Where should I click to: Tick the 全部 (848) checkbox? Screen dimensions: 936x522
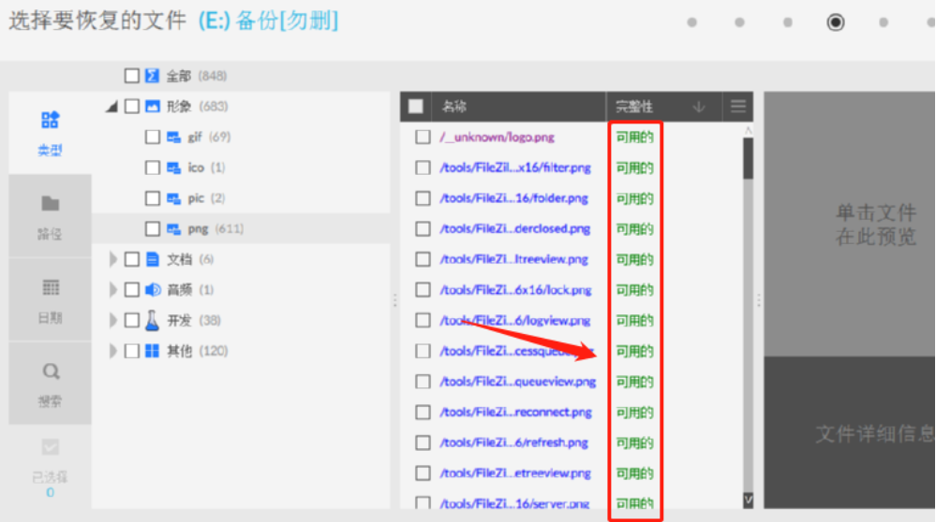click(x=132, y=76)
